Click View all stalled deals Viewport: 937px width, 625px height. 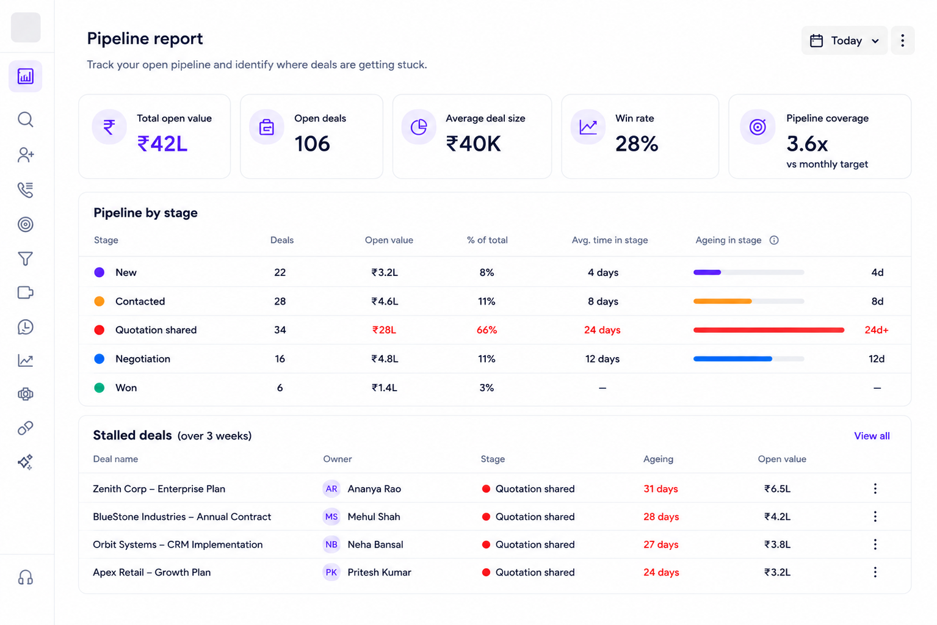pos(872,436)
